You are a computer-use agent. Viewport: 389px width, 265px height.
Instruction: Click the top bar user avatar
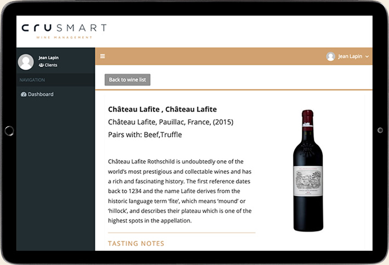coord(330,57)
